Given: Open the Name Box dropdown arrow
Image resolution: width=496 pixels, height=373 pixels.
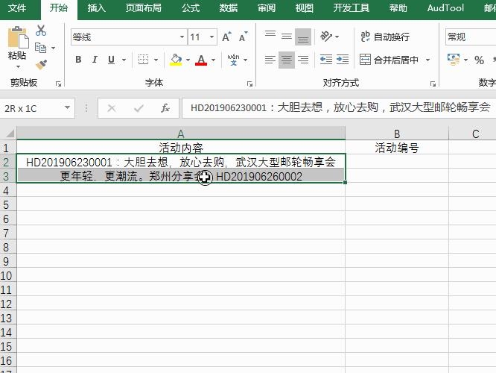Looking at the screenshot, I should [x=67, y=107].
